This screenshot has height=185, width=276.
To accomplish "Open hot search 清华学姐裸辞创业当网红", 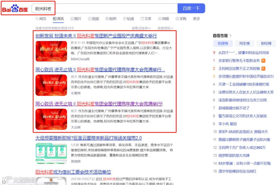I will (x=237, y=171).
